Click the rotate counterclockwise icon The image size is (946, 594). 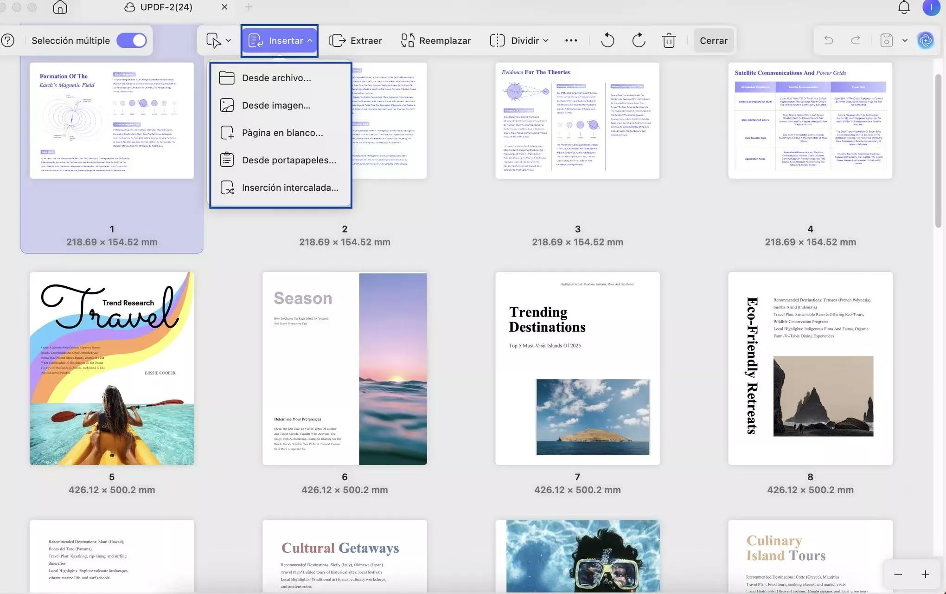point(607,40)
